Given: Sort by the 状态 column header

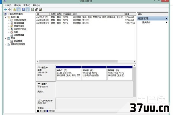Looking at the screenshot, I should [98, 14].
